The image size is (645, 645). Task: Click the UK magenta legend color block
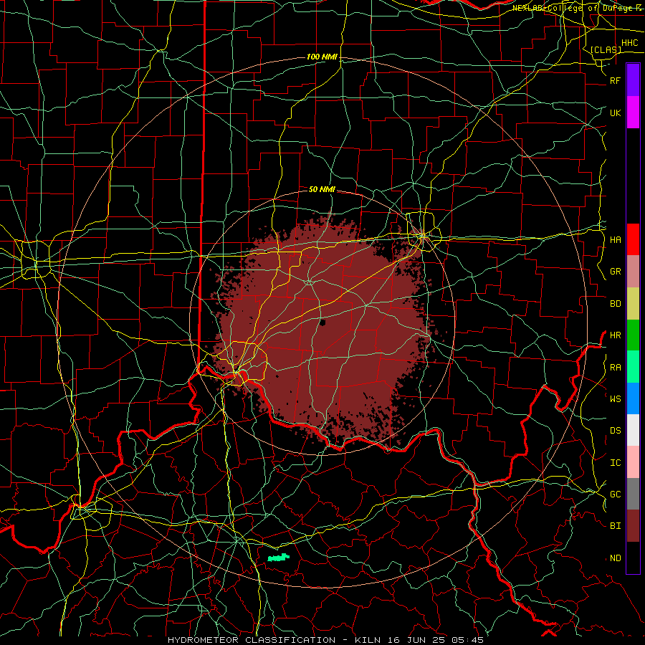click(x=633, y=113)
